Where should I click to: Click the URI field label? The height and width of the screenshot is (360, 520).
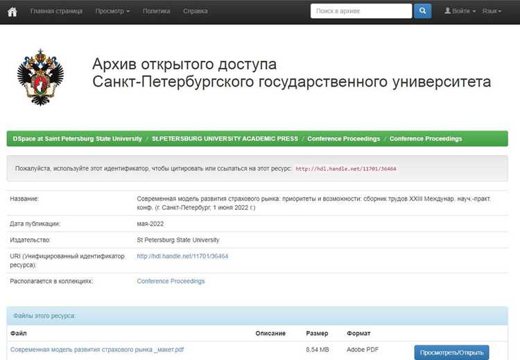(67, 260)
